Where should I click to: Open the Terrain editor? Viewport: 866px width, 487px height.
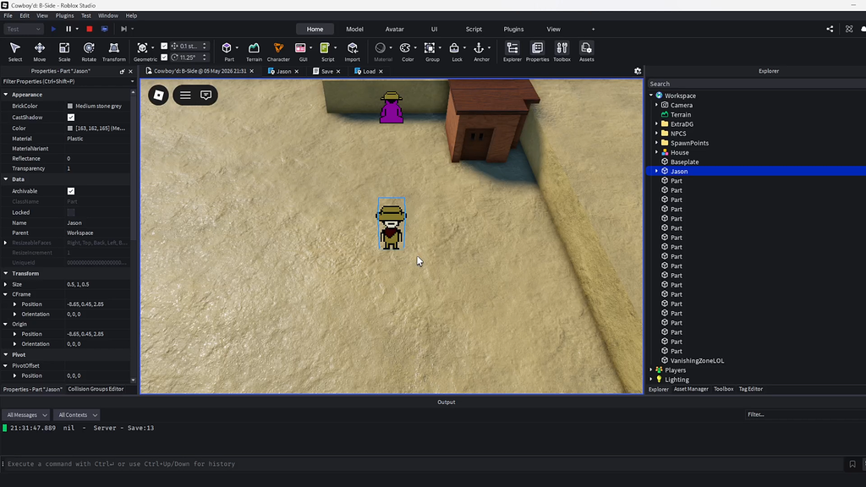[254, 52]
